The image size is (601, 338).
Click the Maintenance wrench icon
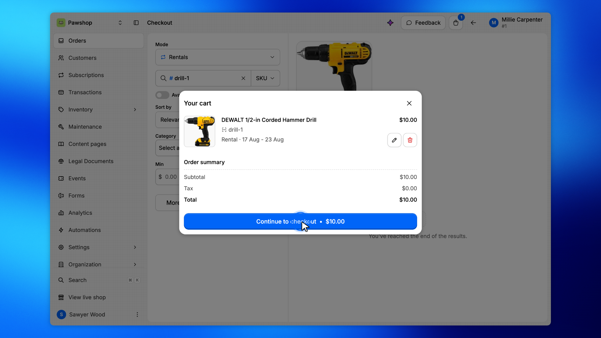(61, 127)
